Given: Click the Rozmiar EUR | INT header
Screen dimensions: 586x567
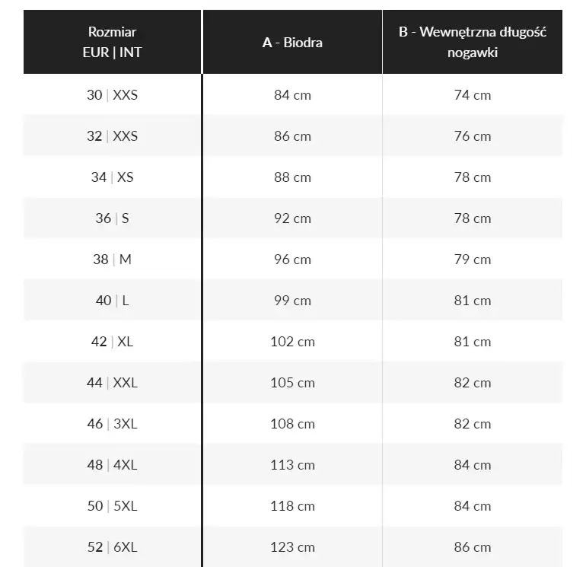Looking at the screenshot, I should pos(112,43).
